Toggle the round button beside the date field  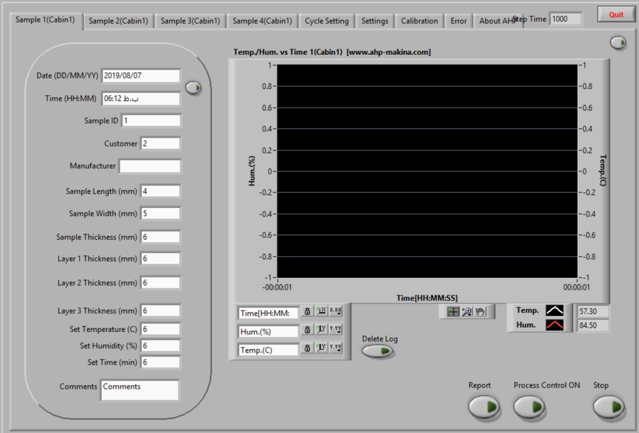(x=193, y=87)
